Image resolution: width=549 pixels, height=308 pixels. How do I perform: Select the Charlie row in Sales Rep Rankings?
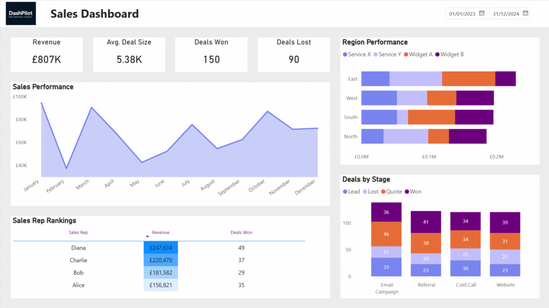[x=78, y=260]
